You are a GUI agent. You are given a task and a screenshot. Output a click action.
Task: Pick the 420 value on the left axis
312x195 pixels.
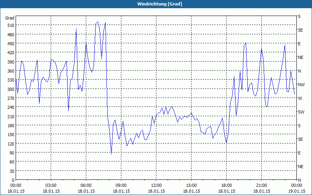coord(11,53)
